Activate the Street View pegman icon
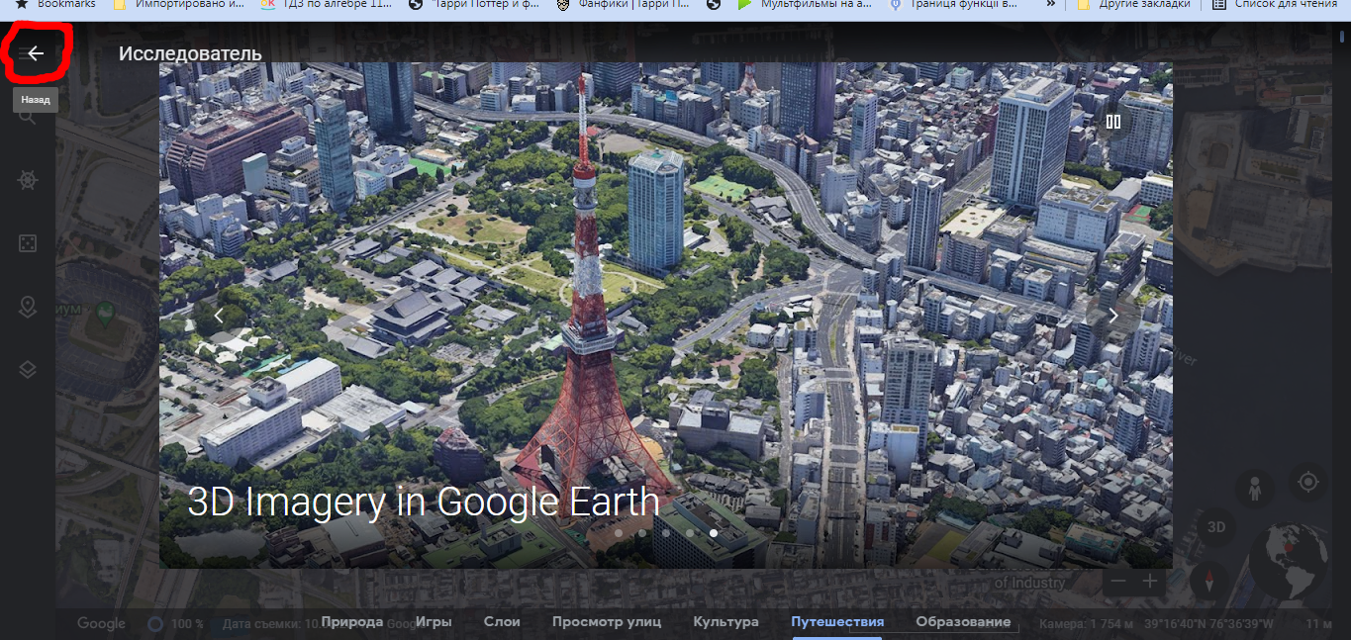Image resolution: width=1351 pixels, height=640 pixels. click(x=1255, y=487)
